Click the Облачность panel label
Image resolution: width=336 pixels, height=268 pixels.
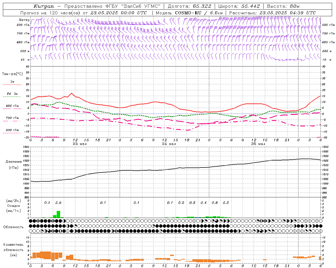pos(13,227)
